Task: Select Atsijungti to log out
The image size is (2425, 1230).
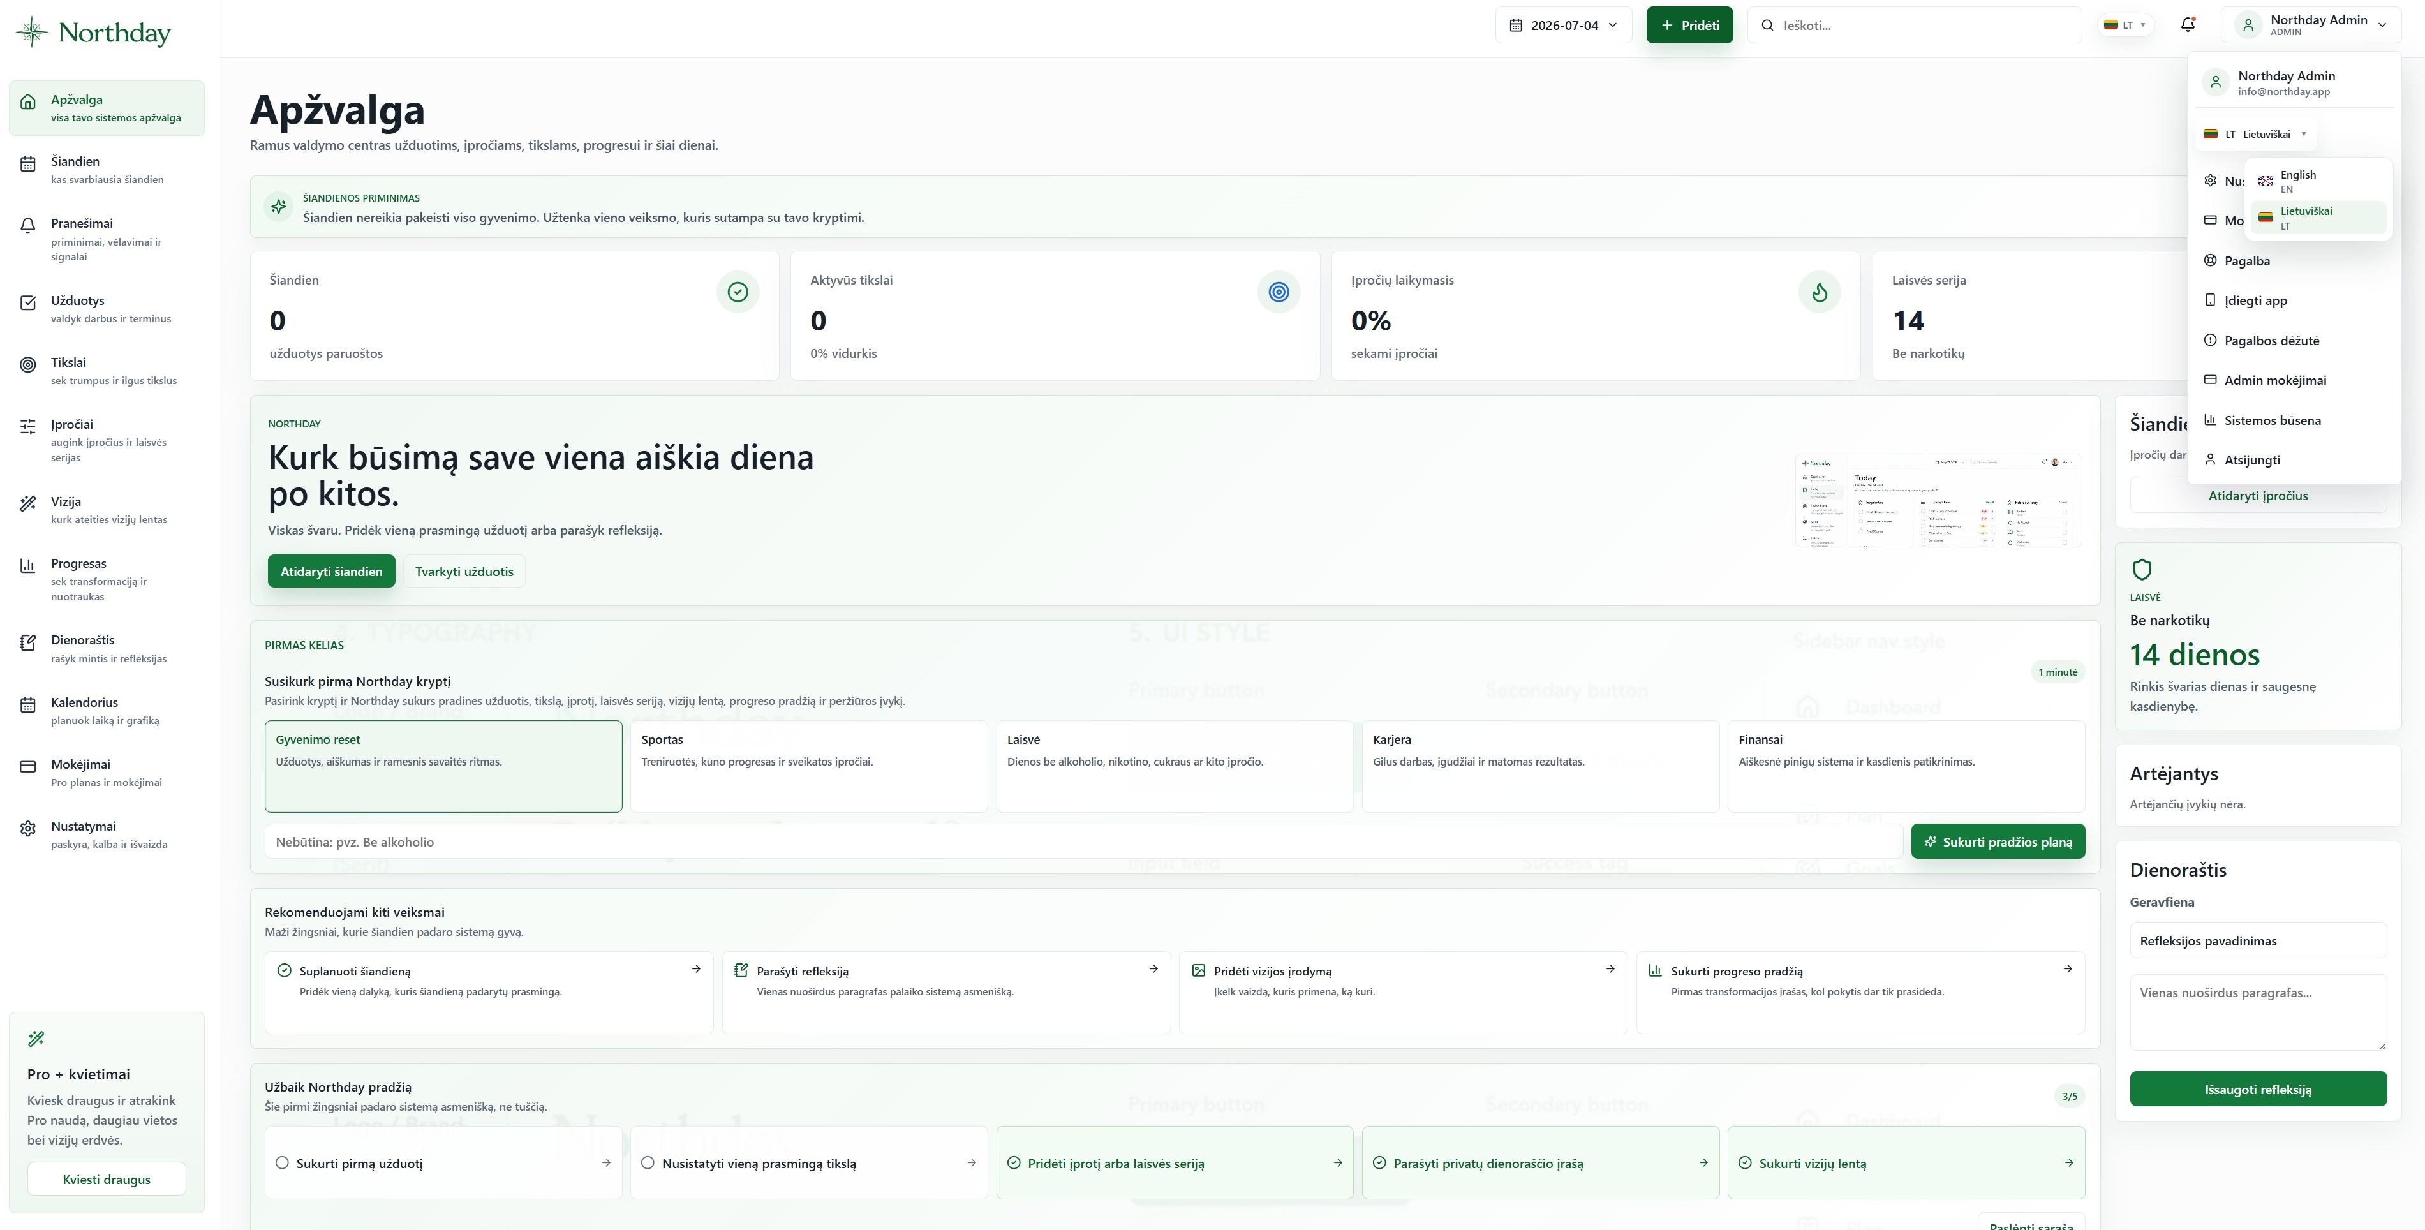Action: tap(2294, 460)
